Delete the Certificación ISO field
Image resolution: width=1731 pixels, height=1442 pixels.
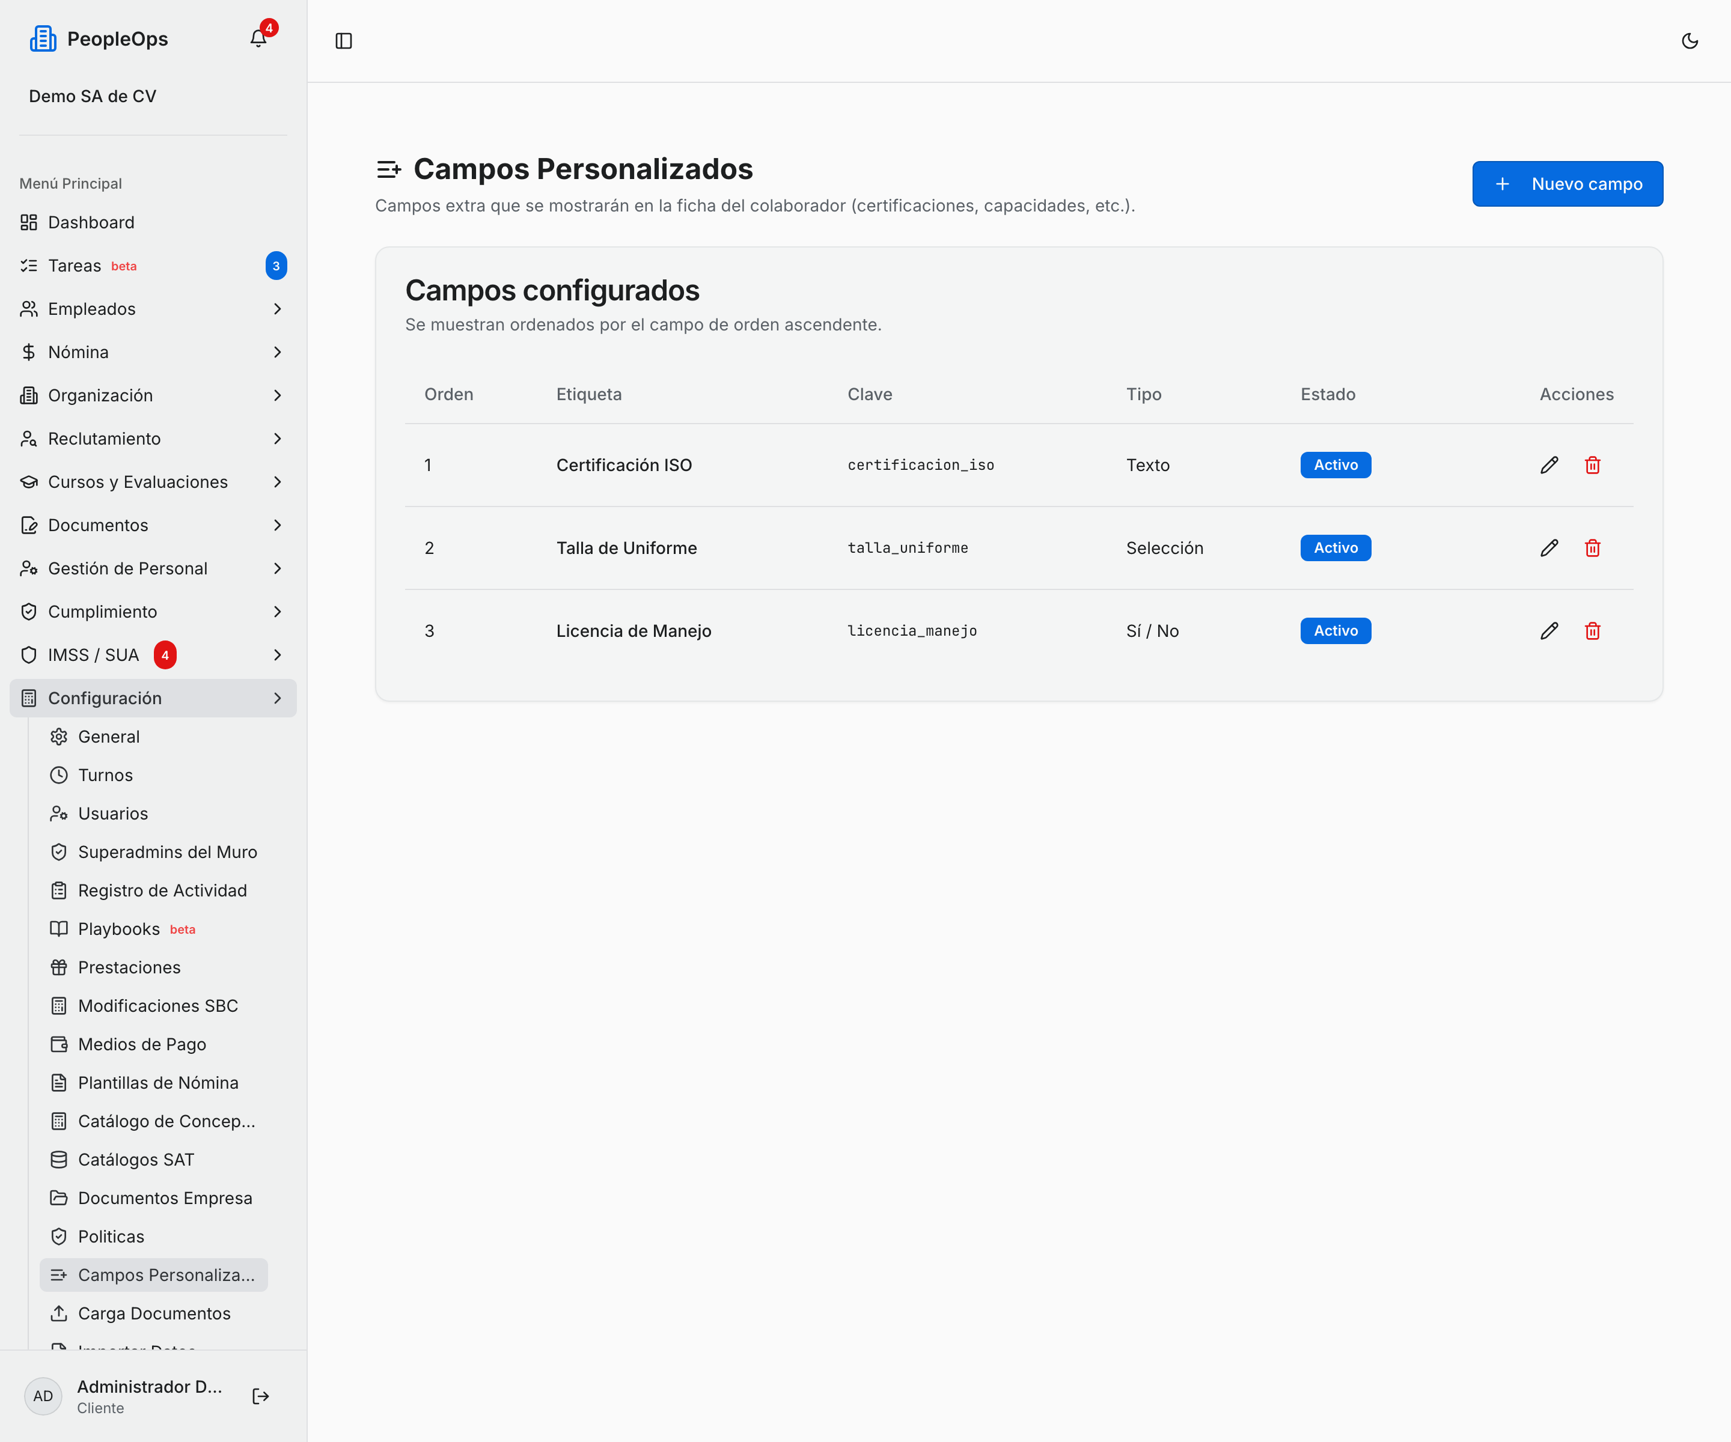click(x=1593, y=466)
